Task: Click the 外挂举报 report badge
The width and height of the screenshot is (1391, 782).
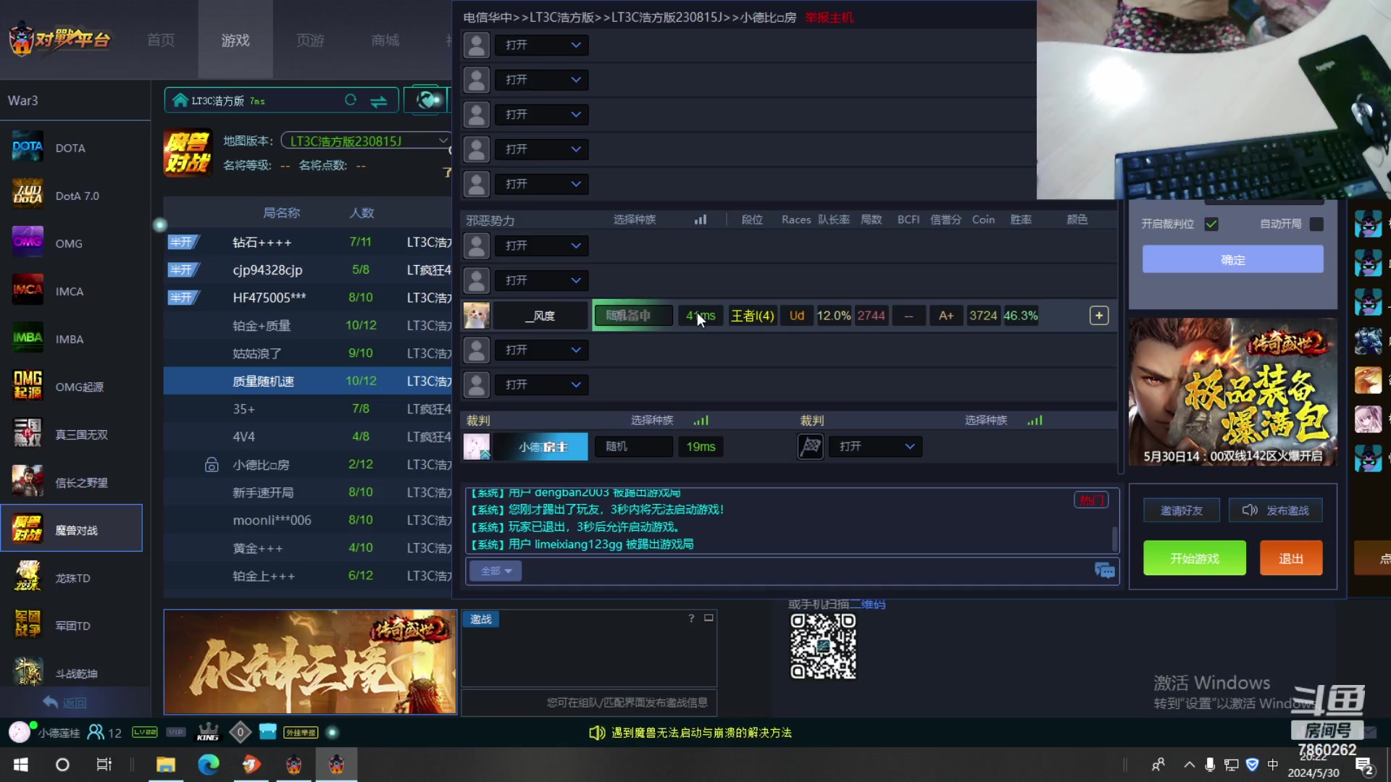Action: [301, 733]
